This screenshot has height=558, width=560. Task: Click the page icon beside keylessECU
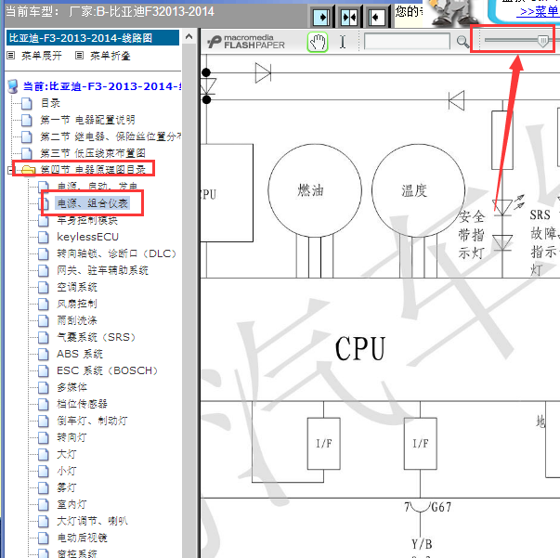coord(44,237)
